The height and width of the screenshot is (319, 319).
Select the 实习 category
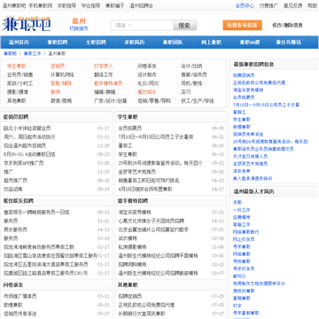186,92
